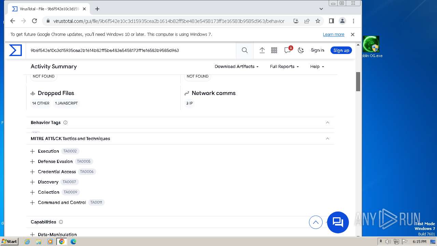This screenshot has height=246, width=437.
Task: Open Microsoft Edge from taskbar
Action: pos(73,242)
